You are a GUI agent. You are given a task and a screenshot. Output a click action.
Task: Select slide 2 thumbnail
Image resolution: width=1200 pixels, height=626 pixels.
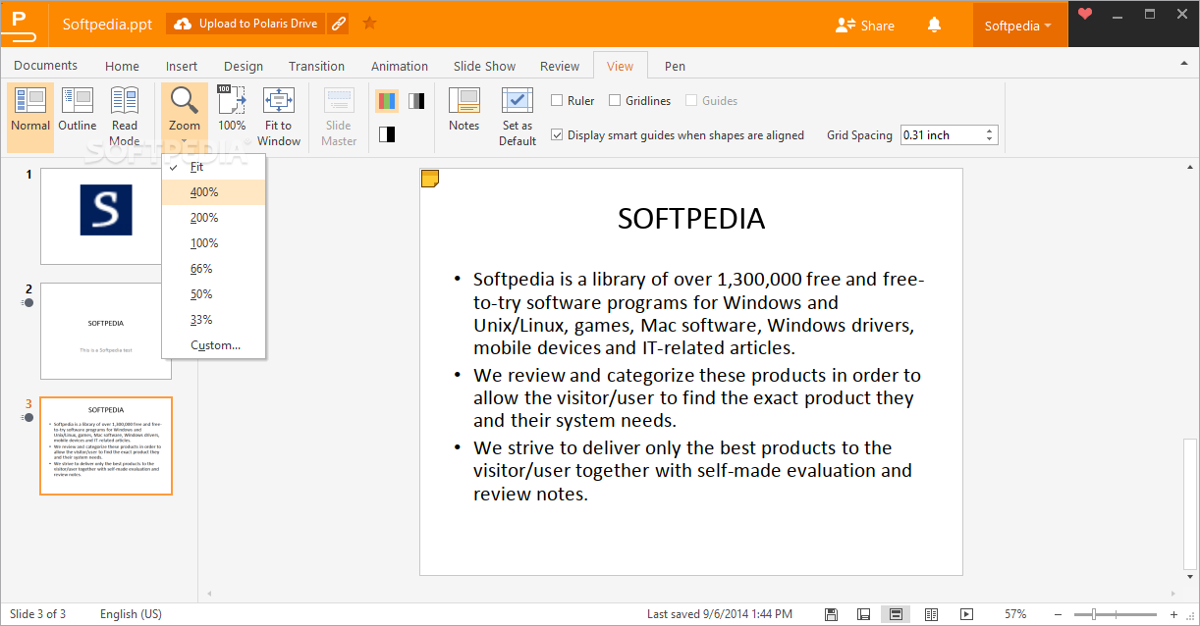[x=106, y=331]
